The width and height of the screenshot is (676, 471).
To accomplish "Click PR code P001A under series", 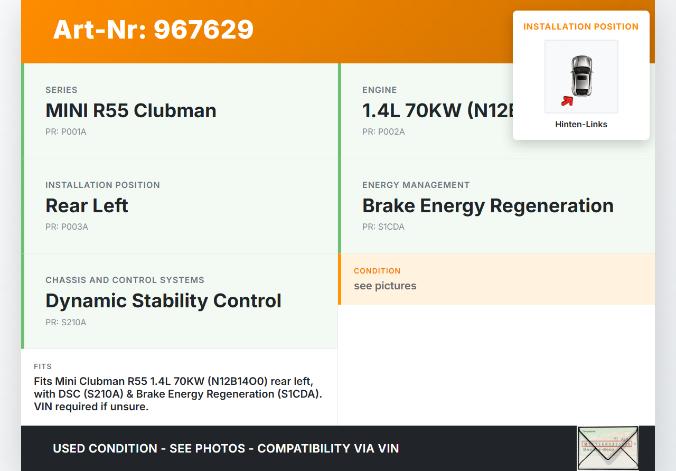I will pyautogui.click(x=66, y=132).
